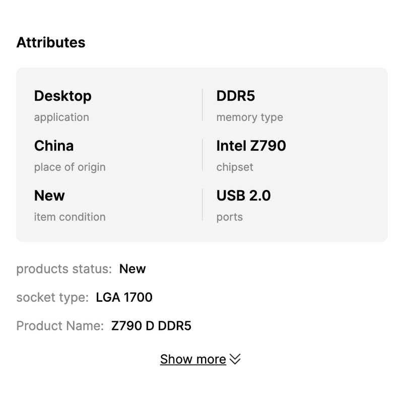The width and height of the screenshot is (403, 403).
Task: Select the Z790 D DDR5 product name
Action: (152, 326)
